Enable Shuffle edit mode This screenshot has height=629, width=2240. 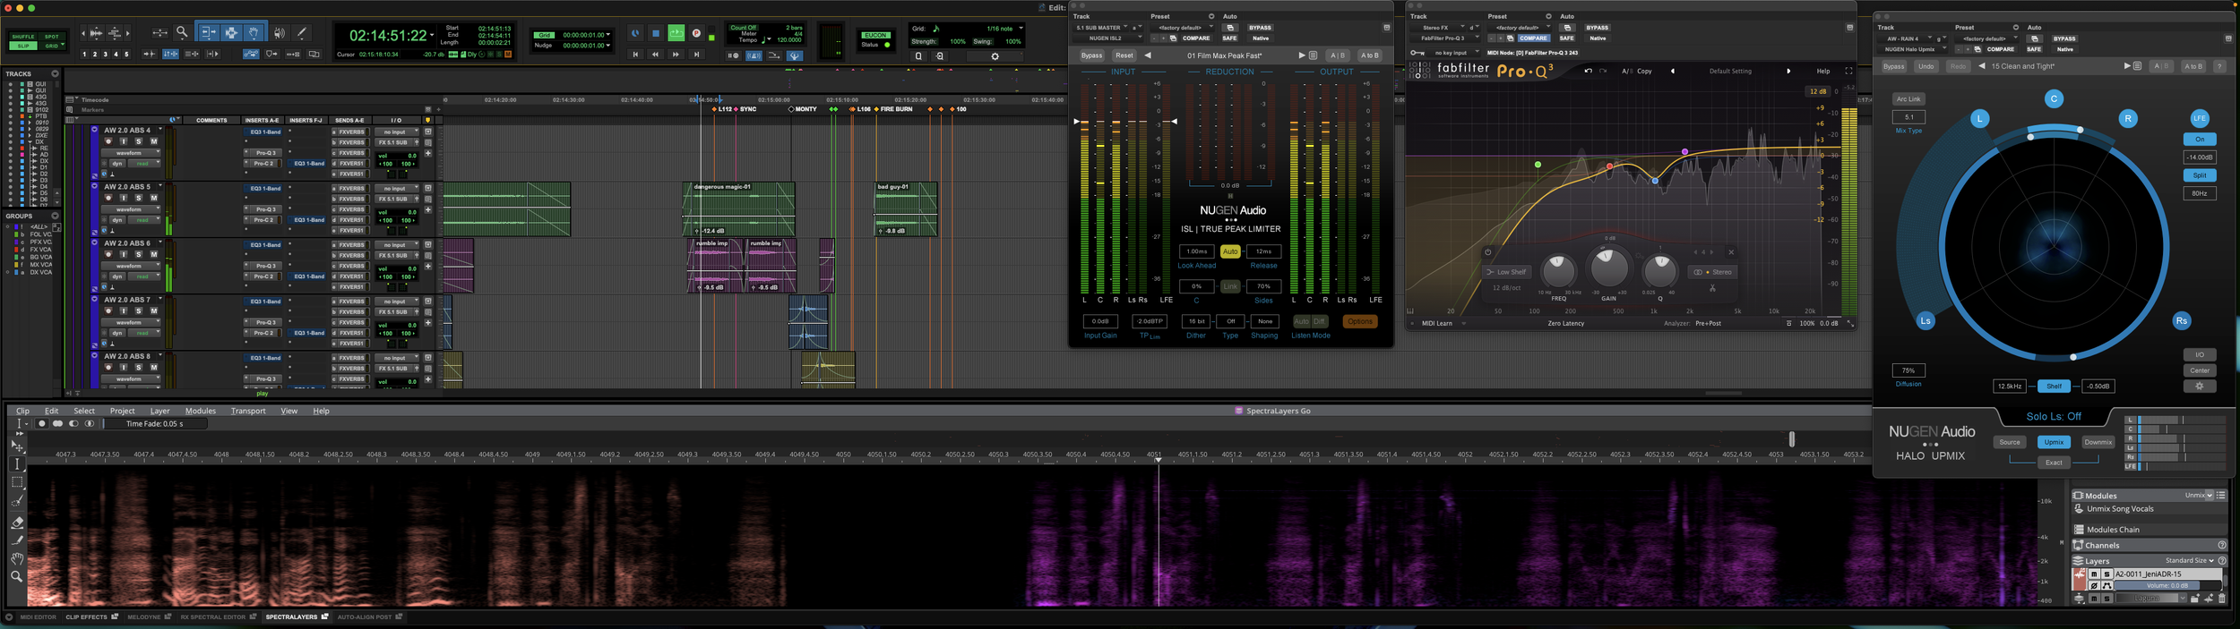22,37
